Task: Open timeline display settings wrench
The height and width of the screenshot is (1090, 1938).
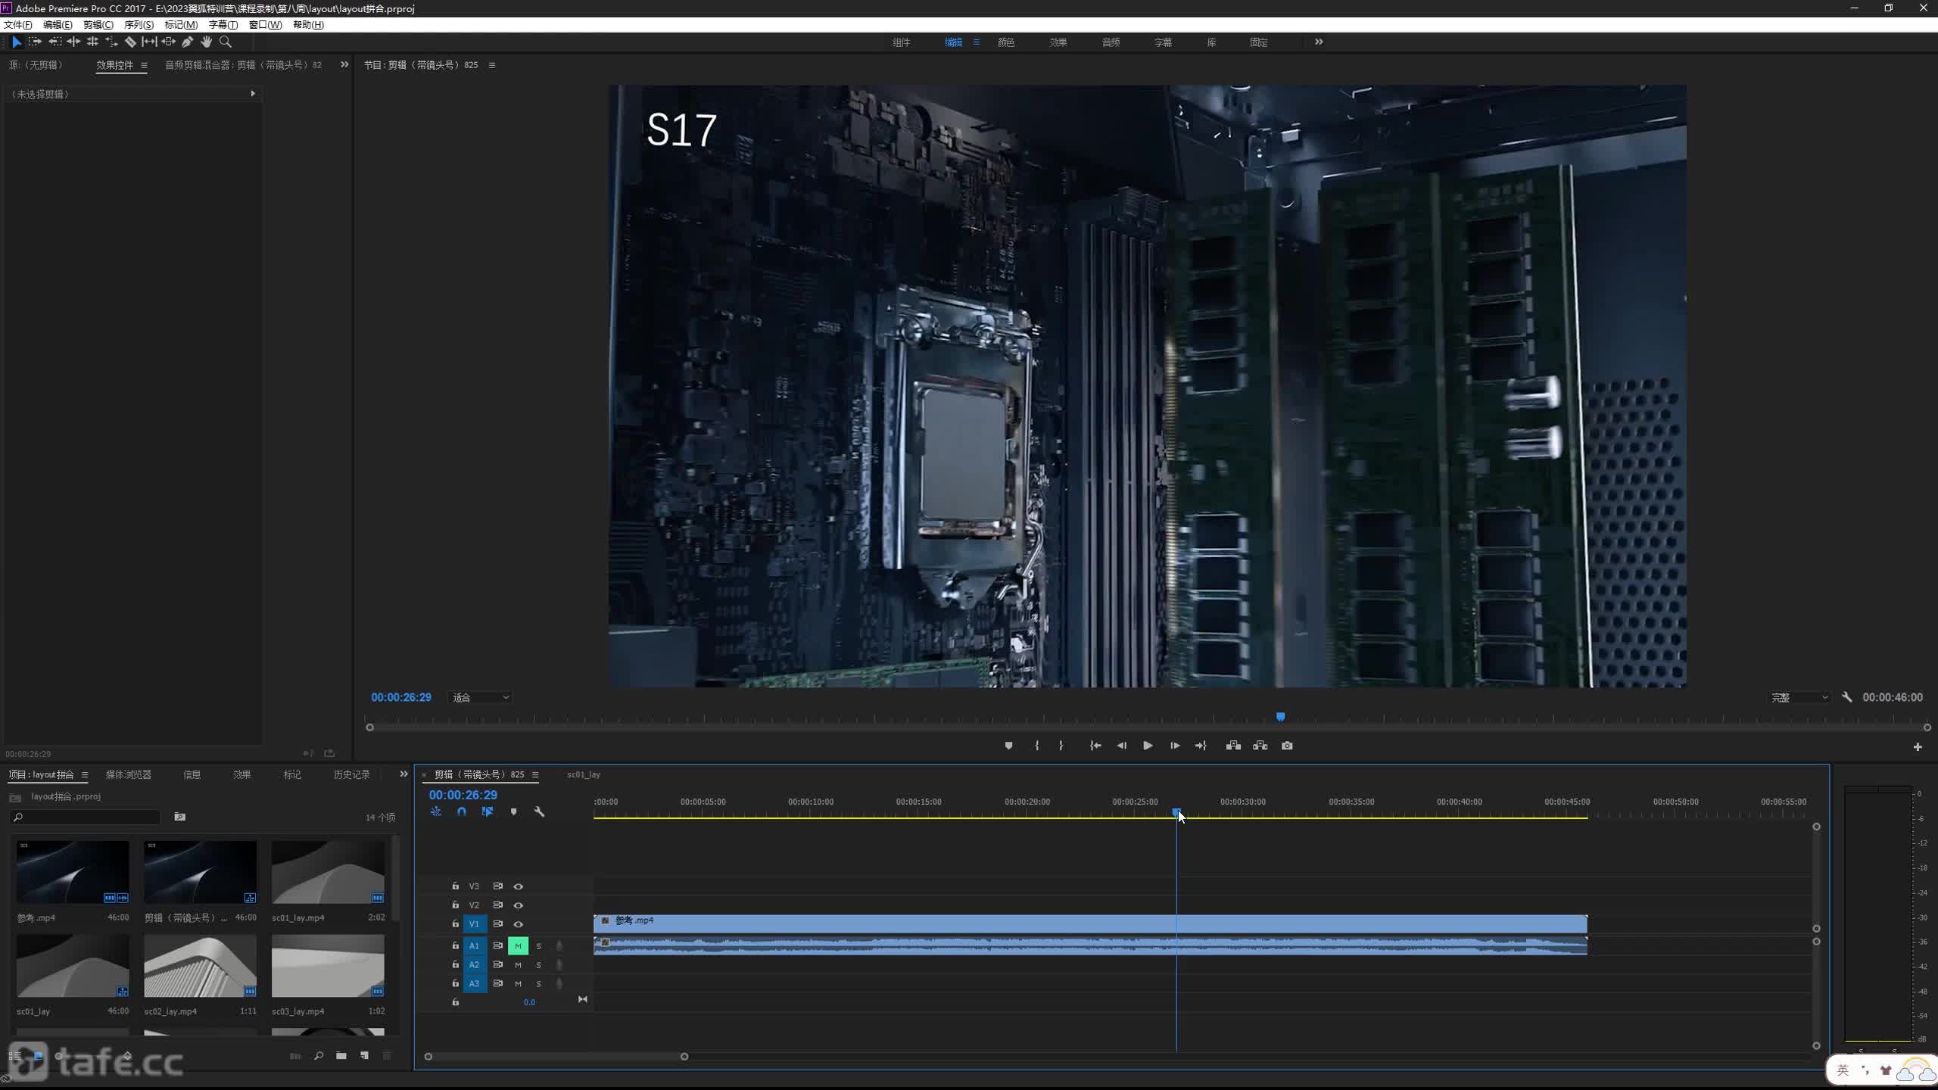Action: (x=539, y=811)
